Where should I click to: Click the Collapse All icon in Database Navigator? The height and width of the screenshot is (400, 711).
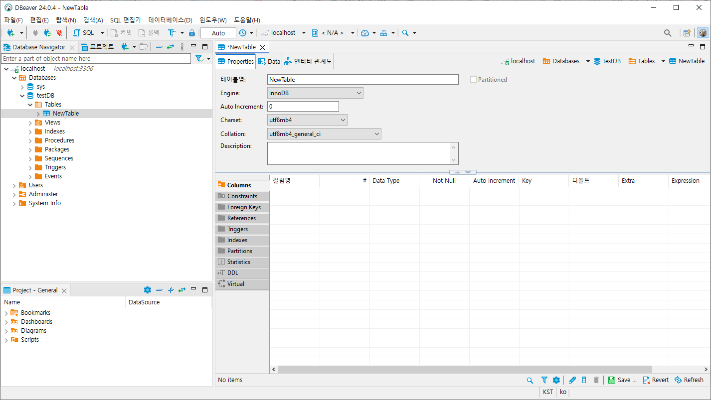[x=159, y=47]
